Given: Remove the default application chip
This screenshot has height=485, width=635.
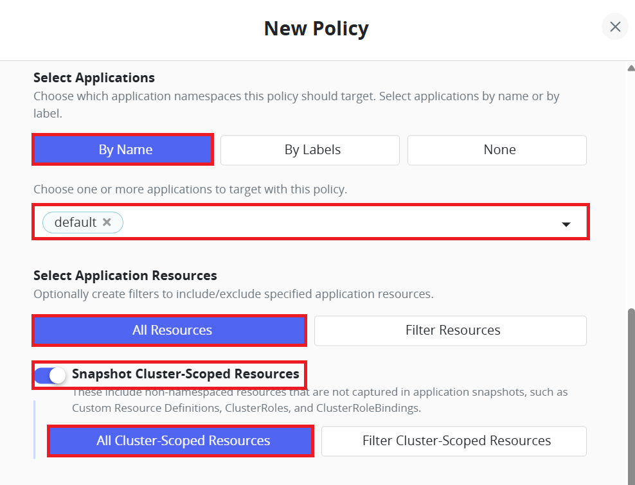Looking at the screenshot, I should coord(107,222).
